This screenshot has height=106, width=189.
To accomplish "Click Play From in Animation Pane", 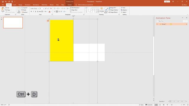I will (160, 21).
